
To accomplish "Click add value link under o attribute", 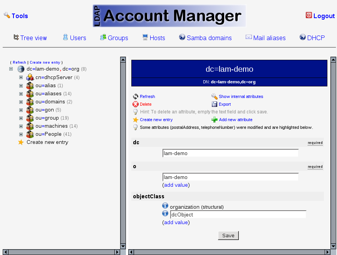I will tap(176, 185).
